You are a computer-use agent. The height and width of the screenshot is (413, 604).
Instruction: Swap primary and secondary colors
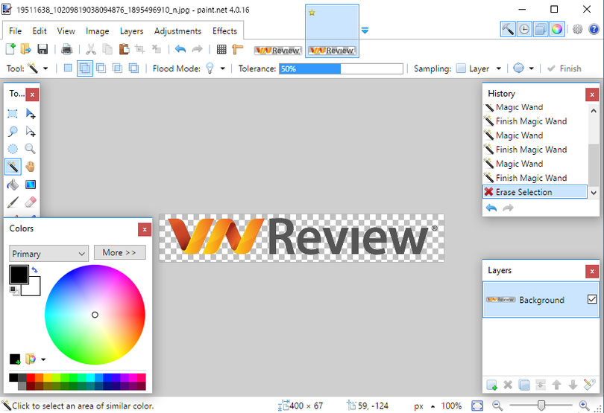coord(34,270)
